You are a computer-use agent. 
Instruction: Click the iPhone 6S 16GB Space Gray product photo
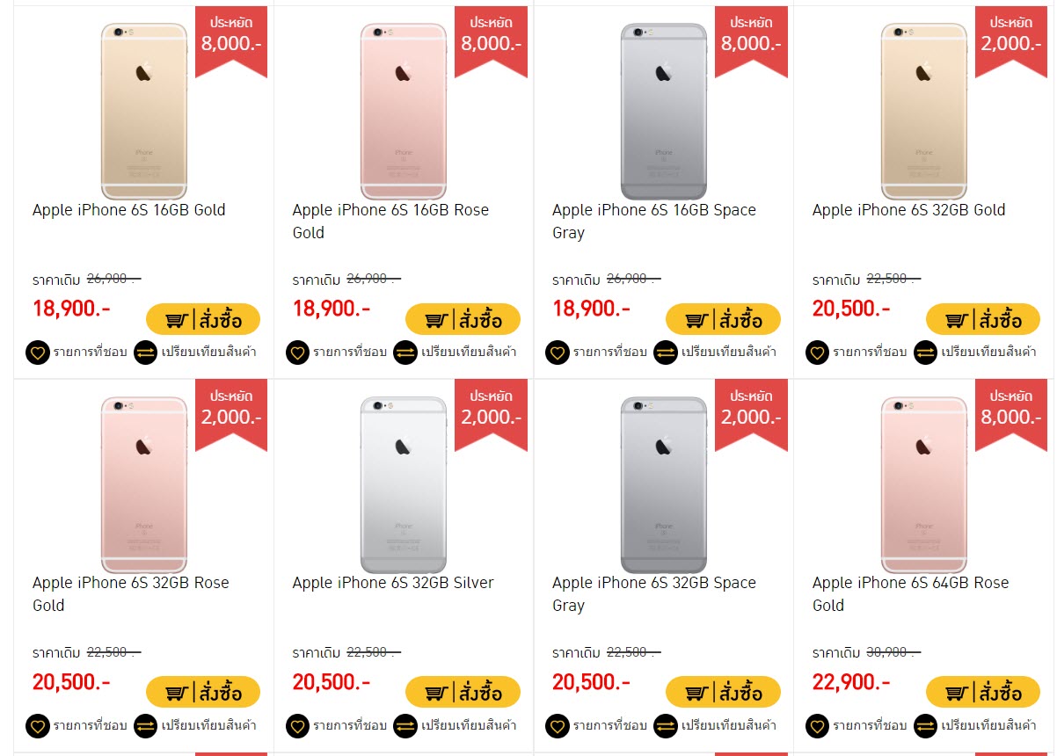pos(664,112)
